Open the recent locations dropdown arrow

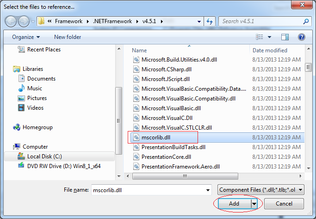33,22
